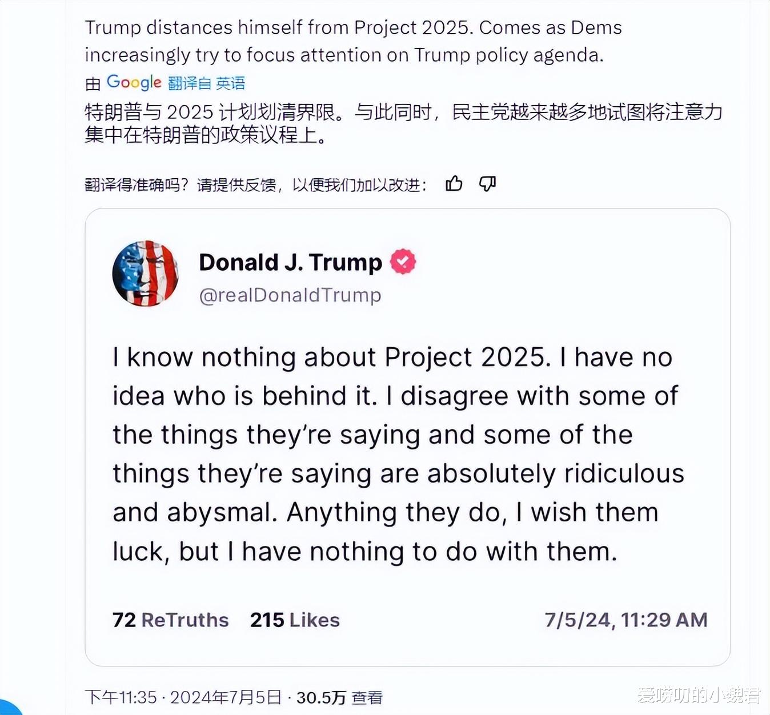Click the 爱唠叨的小魏君 watermark
This screenshot has height=715, width=770.
point(699,695)
